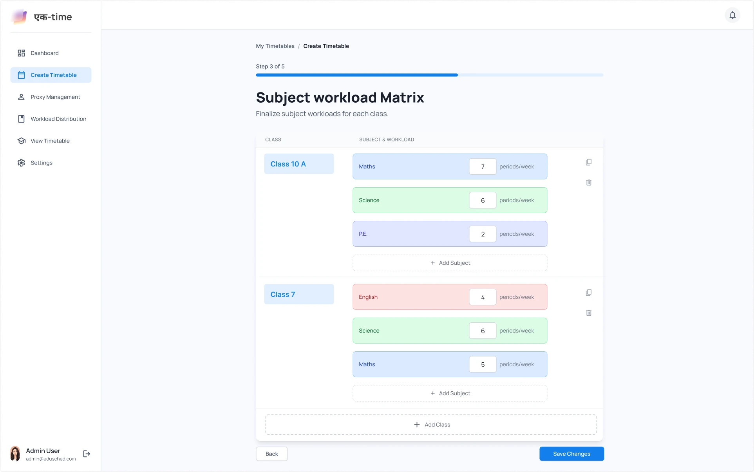The width and height of the screenshot is (754, 472).
Task: Delete Class 10 A using the trash icon
Action: click(x=588, y=183)
